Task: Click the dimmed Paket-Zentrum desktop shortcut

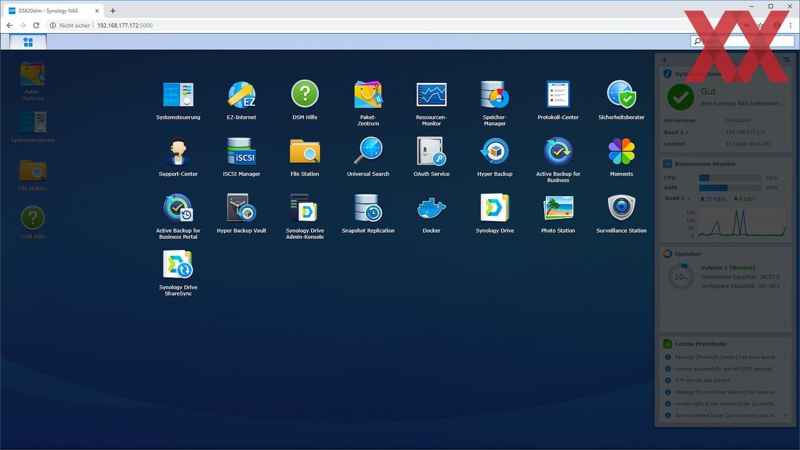Action: pyautogui.click(x=33, y=74)
